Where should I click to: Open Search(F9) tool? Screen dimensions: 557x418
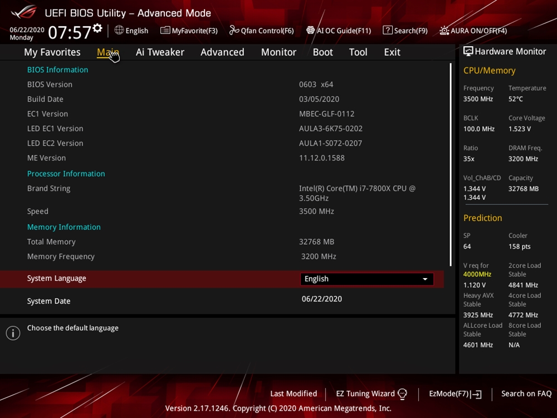[405, 31]
